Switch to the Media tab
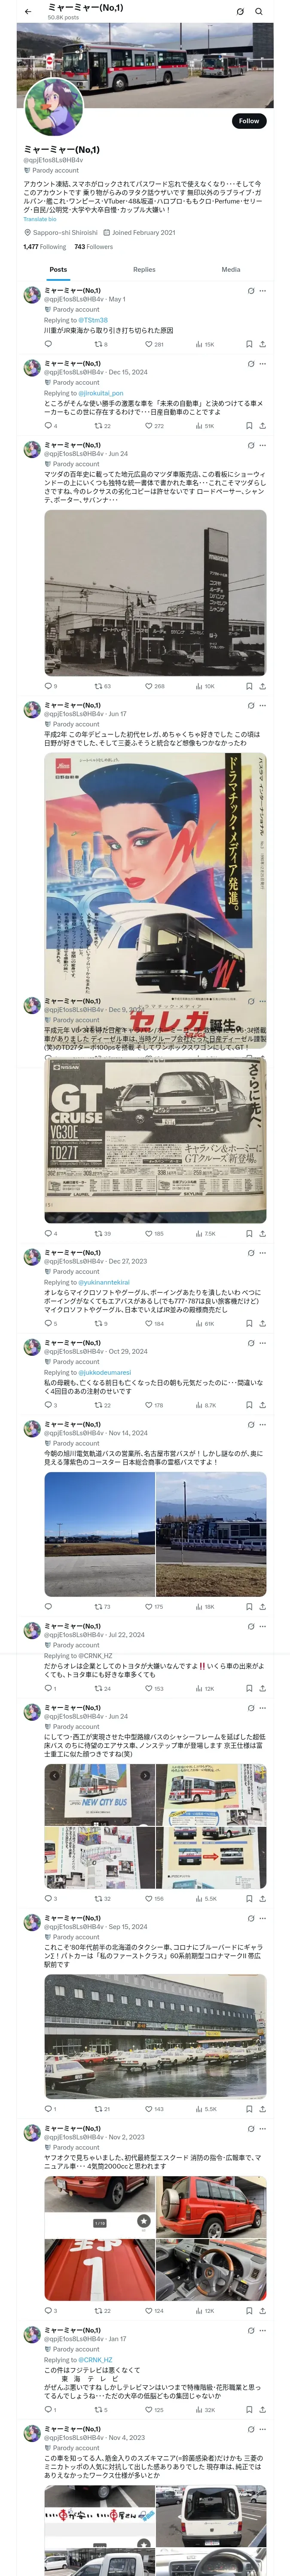The height and width of the screenshot is (2576, 290). click(231, 269)
